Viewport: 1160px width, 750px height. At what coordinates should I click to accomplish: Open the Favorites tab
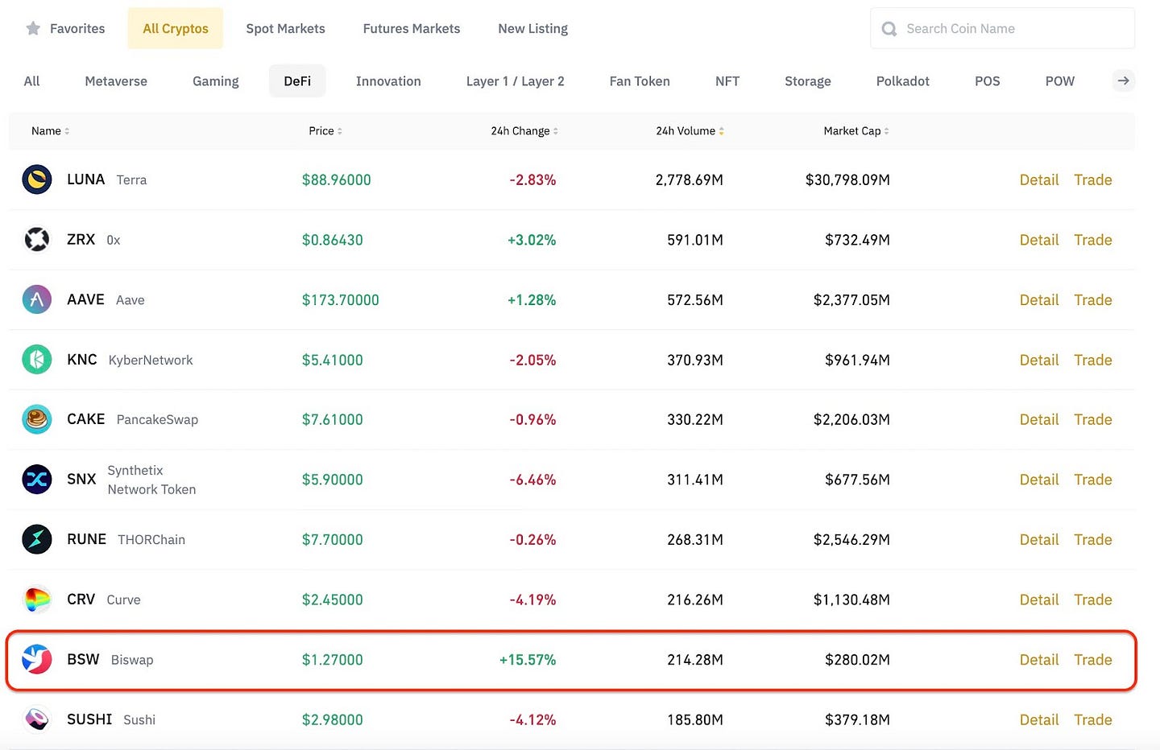coord(65,29)
